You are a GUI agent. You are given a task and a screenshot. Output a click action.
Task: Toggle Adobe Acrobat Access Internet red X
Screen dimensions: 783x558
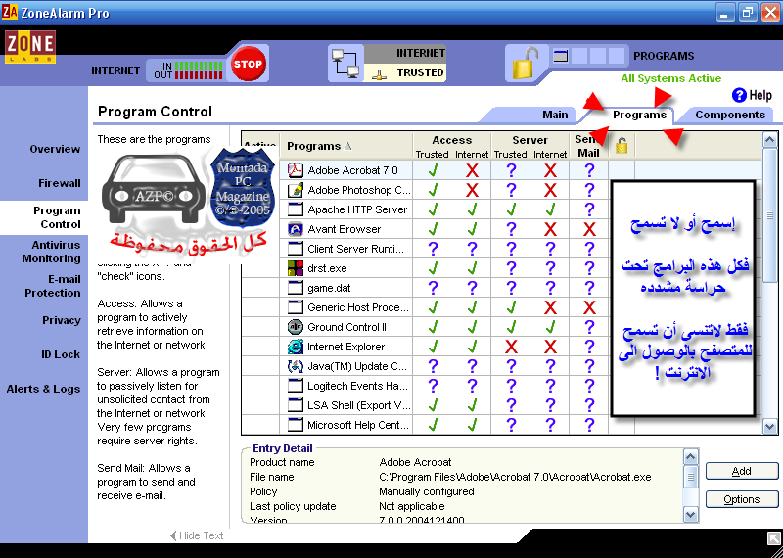pyautogui.click(x=472, y=170)
